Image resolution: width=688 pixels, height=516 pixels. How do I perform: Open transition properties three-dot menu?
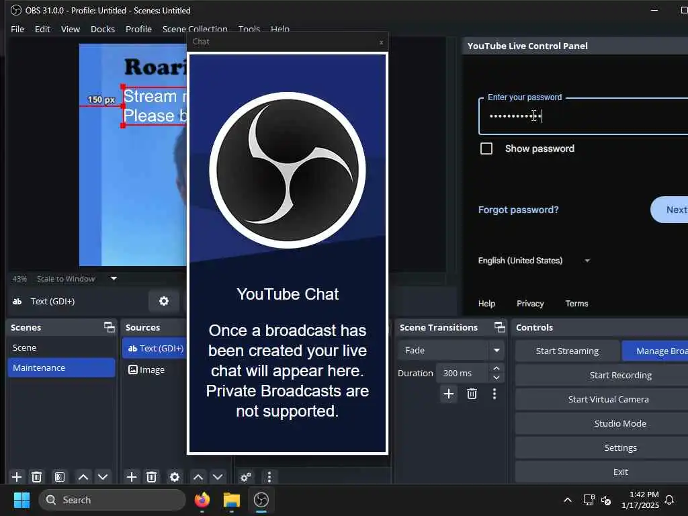(494, 394)
